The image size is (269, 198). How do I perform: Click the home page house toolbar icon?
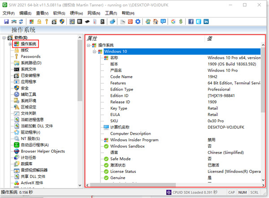point(156,22)
